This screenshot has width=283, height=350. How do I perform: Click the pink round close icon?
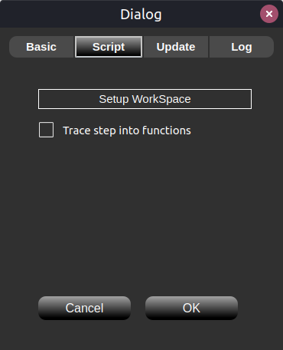click(x=269, y=14)
